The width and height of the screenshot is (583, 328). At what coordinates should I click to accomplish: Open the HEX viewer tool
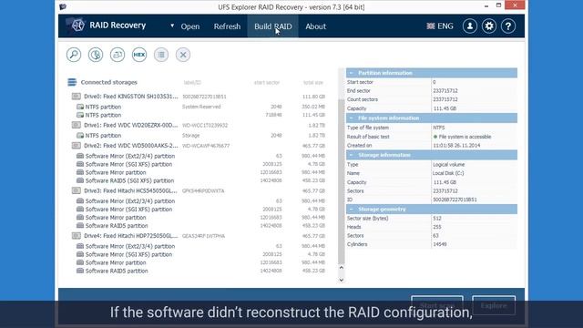[139, 55]
